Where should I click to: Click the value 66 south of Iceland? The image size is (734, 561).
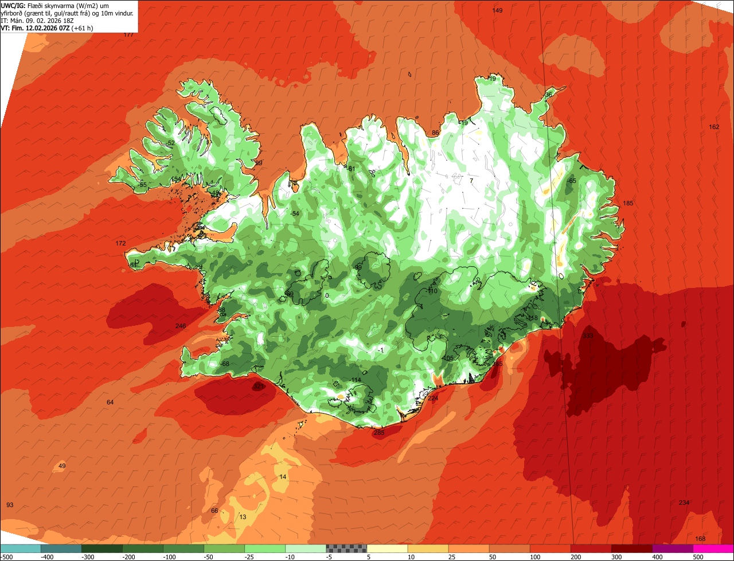tap(214, 511)
